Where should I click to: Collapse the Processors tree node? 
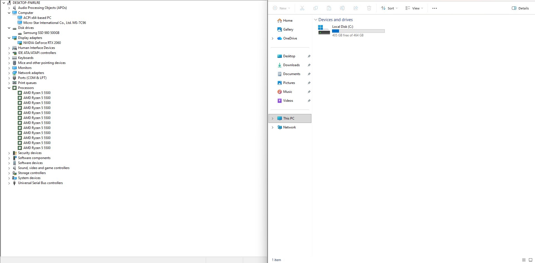coord(9,88)
